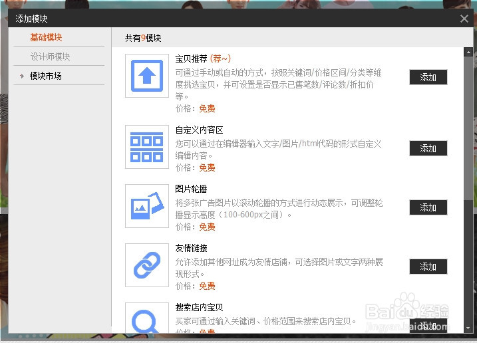477x343 pixels.
Task: Add the 自定义内容区 module
Action: point(428,148)
